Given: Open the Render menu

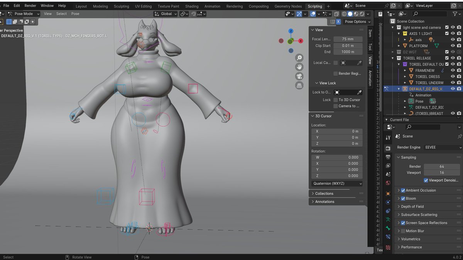Looking at the screenshot, I should point(30,6).
